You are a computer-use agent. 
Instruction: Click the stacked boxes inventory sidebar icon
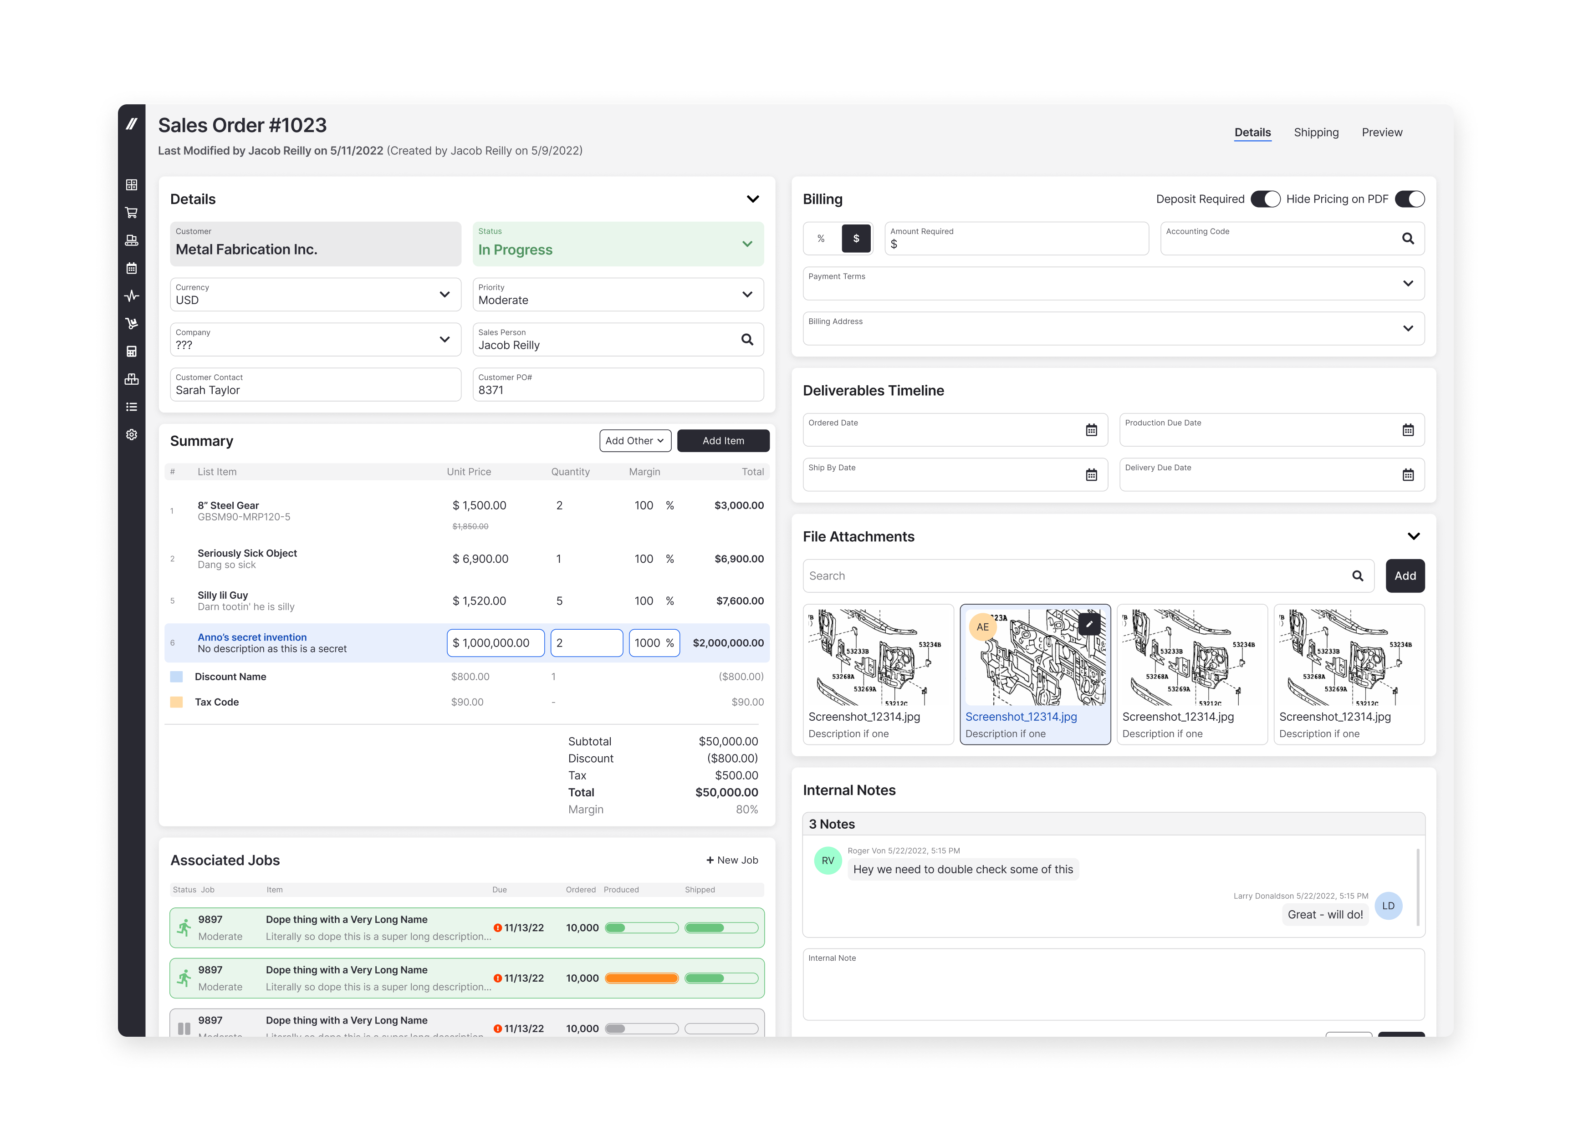click(x=132, y=379)
